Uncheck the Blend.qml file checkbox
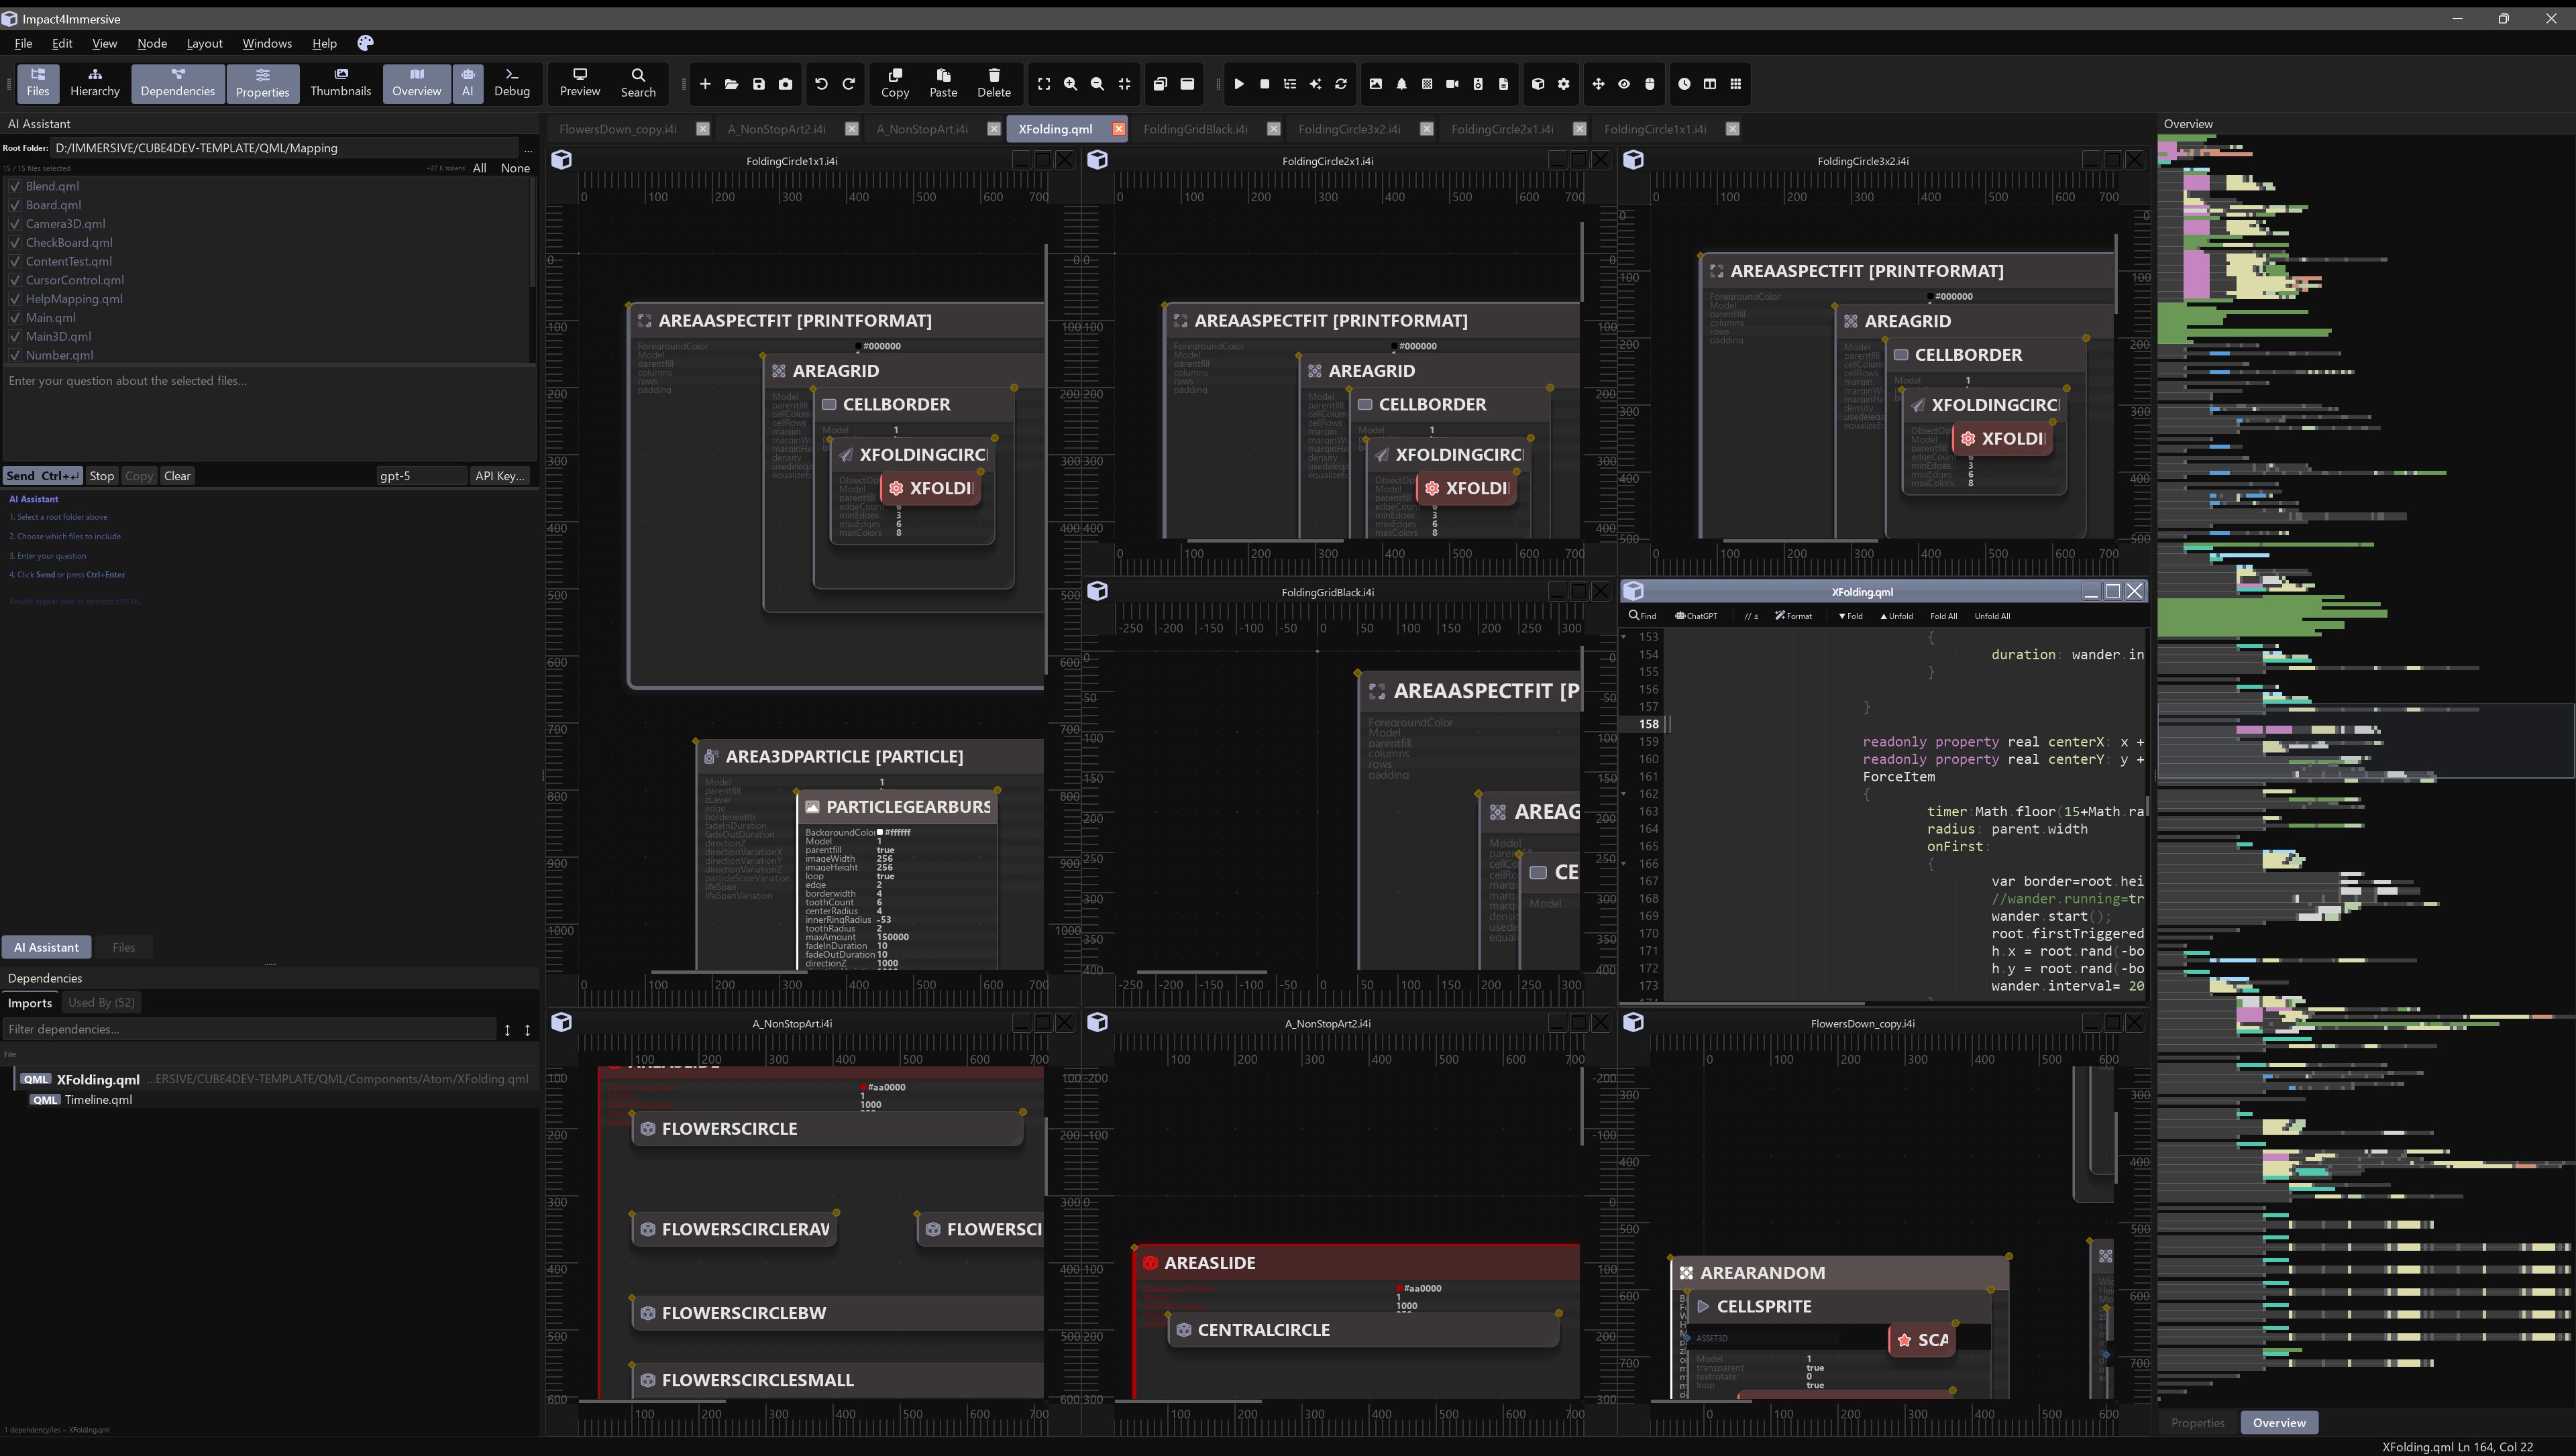The height and width of the screenshot is (1456, 2576). (x=15, y=186)
